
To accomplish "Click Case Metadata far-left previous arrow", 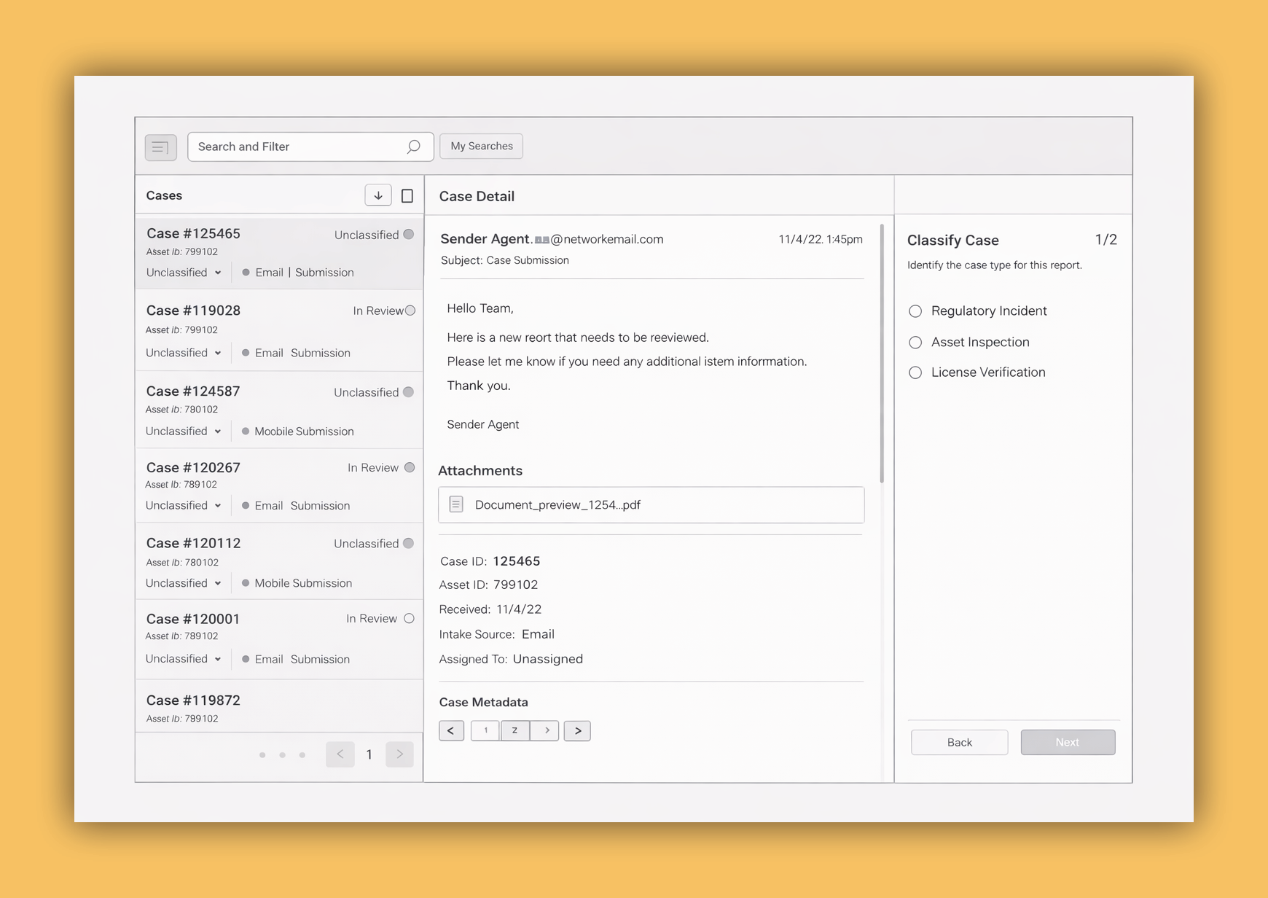I will (x=451, y=730).
